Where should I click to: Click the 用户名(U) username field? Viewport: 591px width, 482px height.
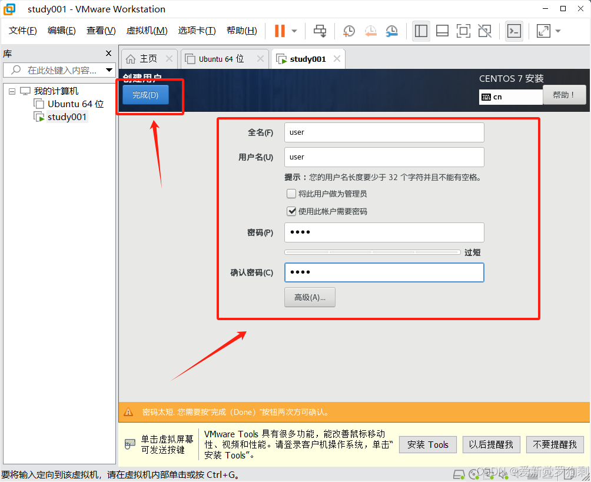pos(384,157)
